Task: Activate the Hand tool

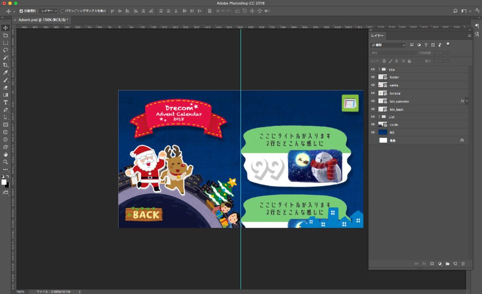Action: coord(6,154)
